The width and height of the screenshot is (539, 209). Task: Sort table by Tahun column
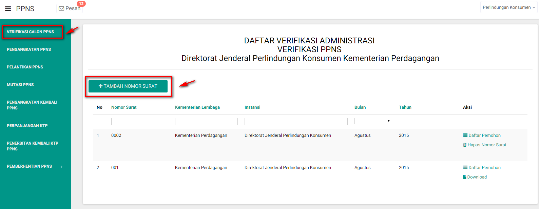[405, 107]
